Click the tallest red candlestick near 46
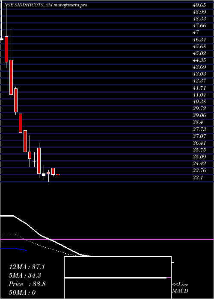214x299 pixels. pos(6,49)
